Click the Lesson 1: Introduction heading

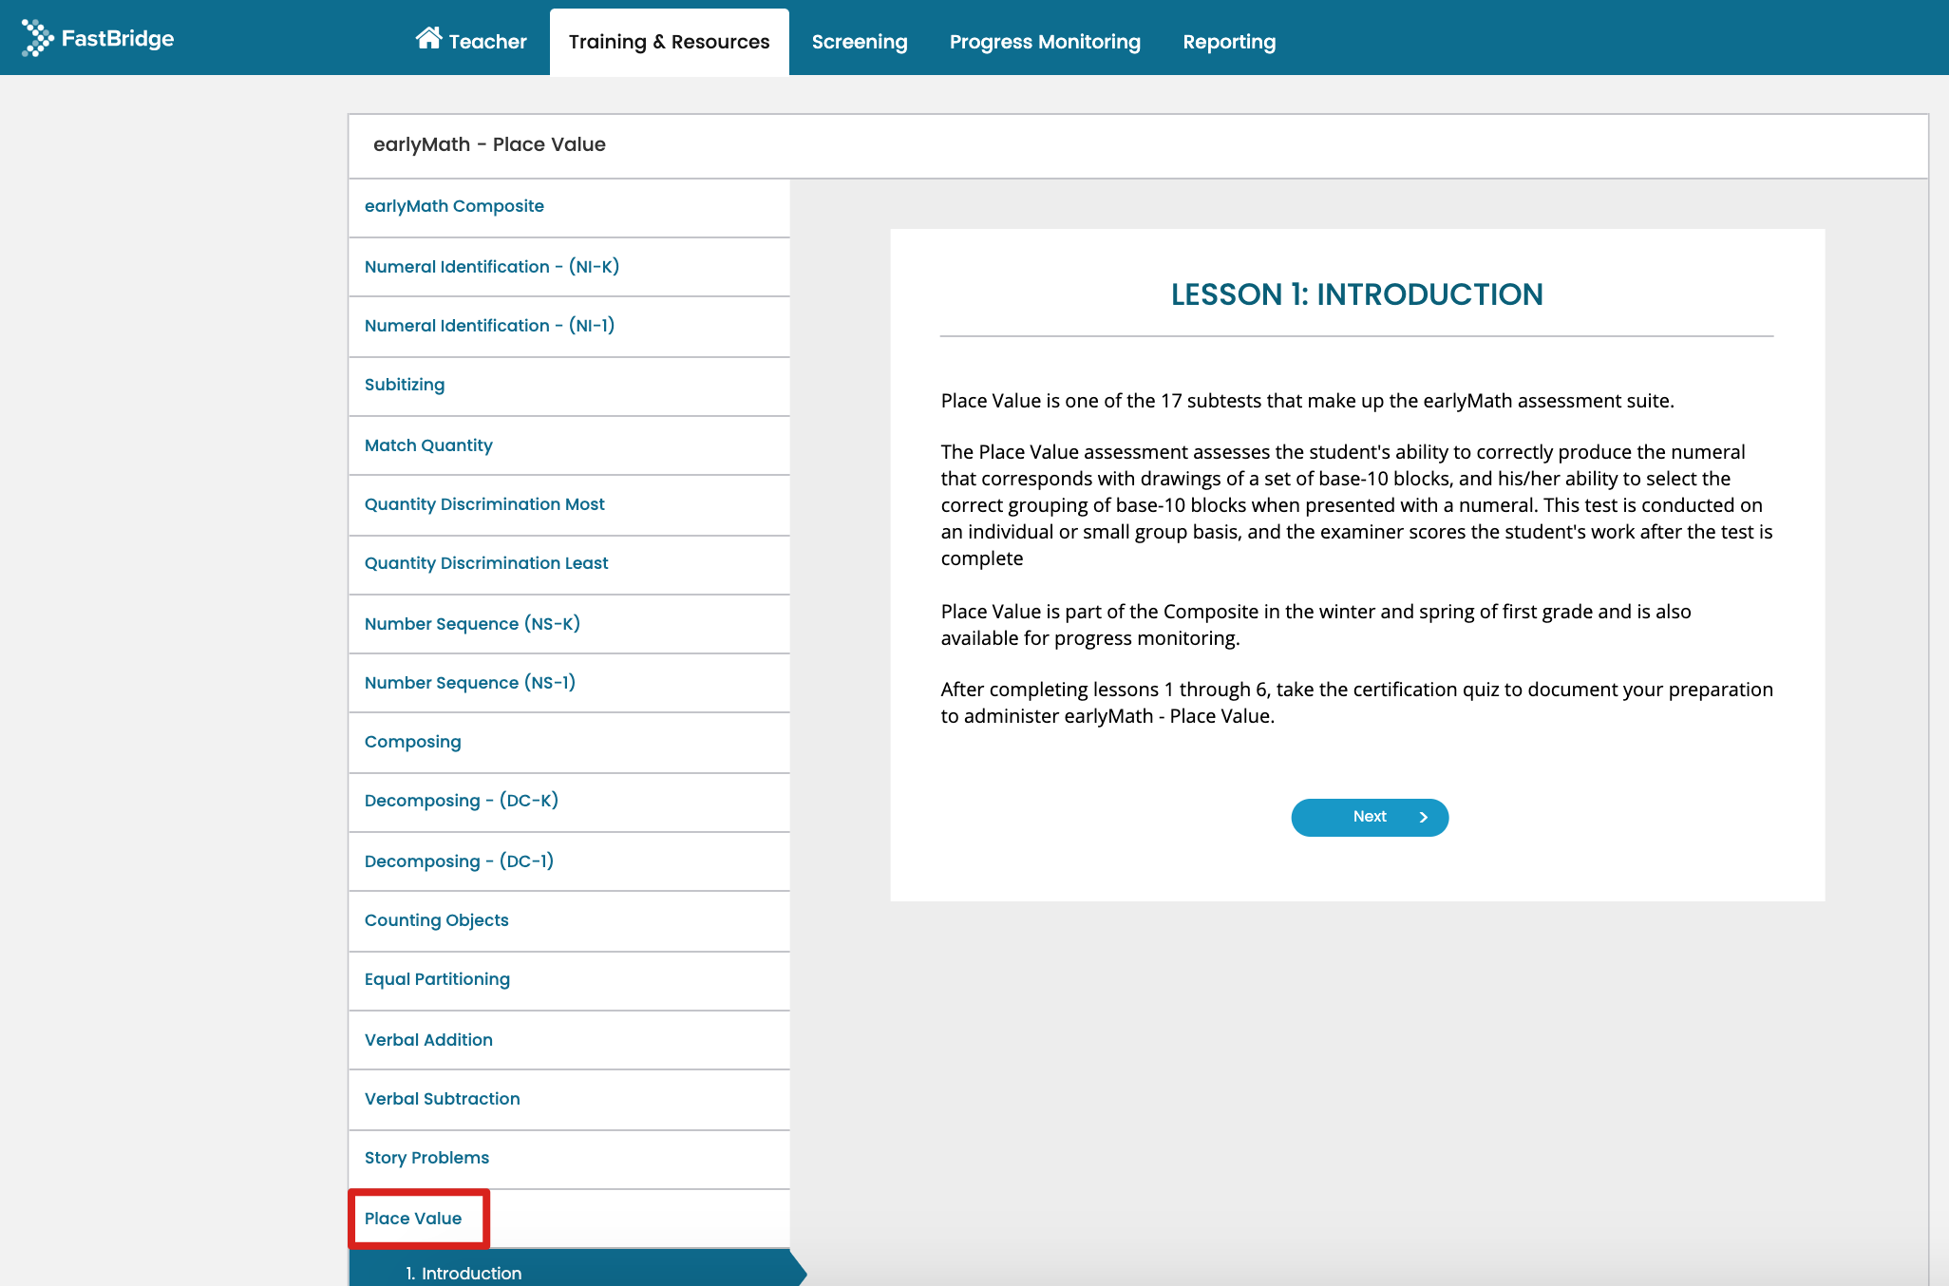point(1356,294)
